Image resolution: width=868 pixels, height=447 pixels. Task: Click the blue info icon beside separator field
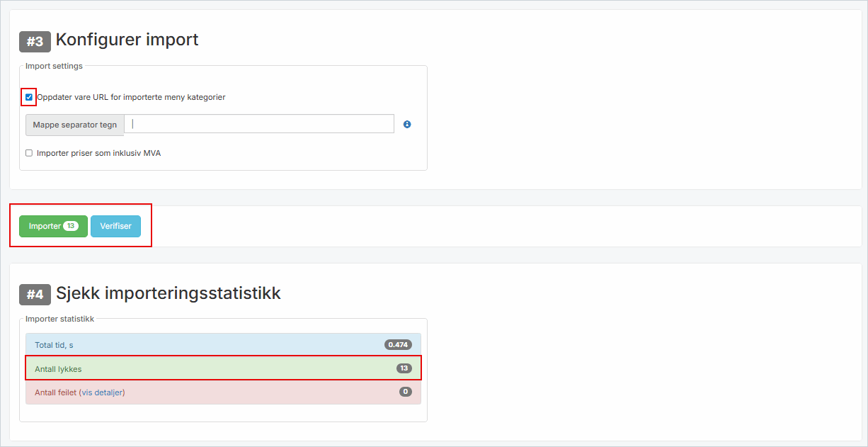[x=407, y=125]
